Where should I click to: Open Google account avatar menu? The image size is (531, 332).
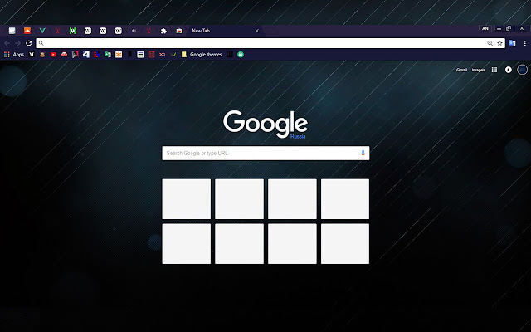point(522,70)
